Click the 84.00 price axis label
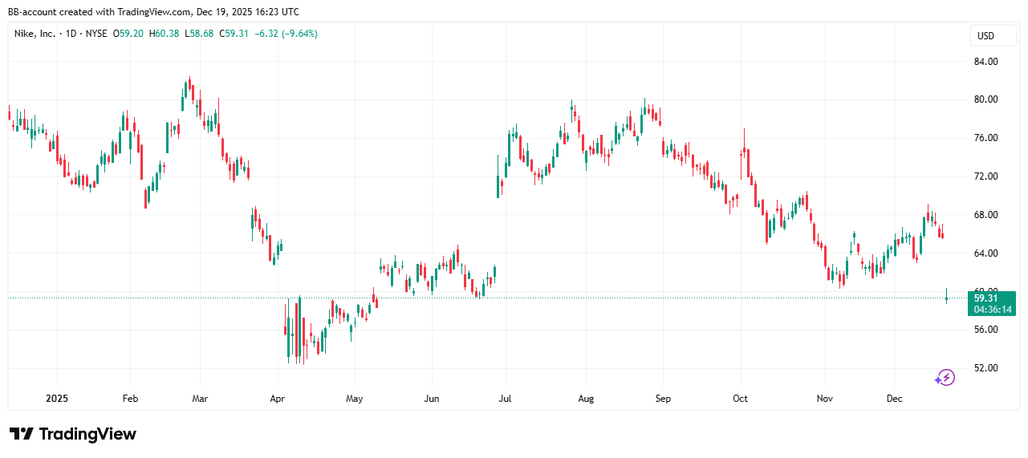This screenshot has height=458, width=1028. [x=985, y=61]
